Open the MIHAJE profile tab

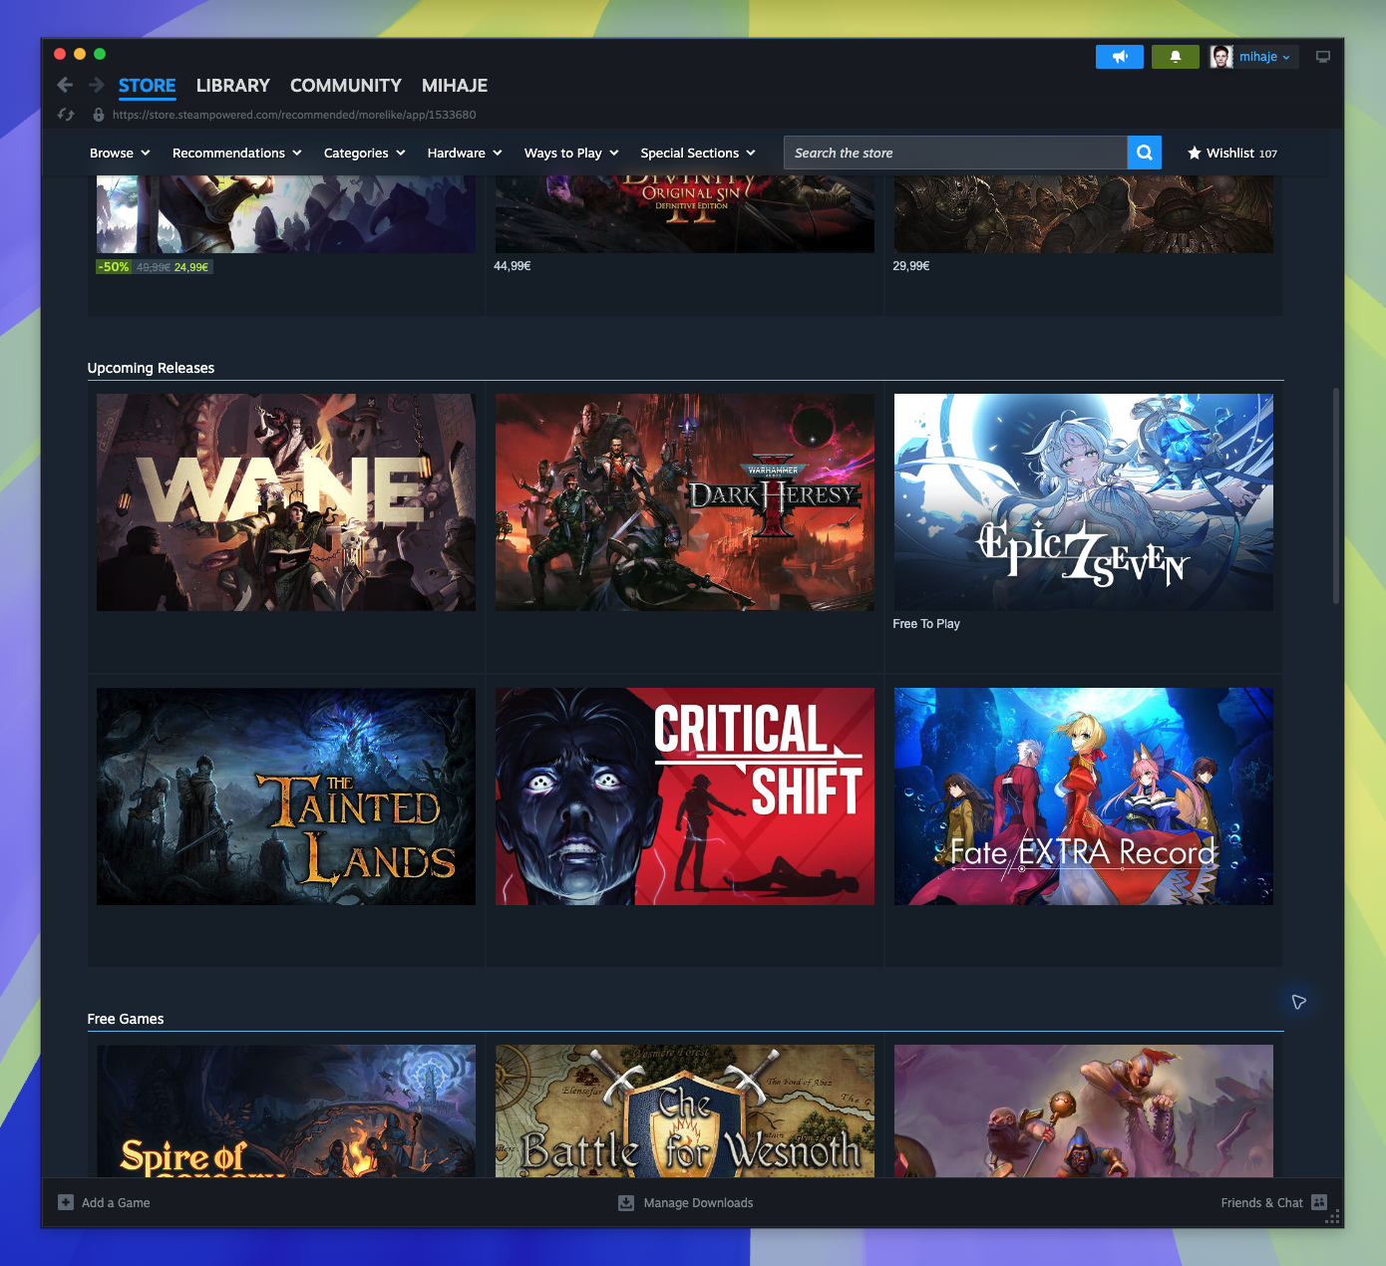[455, 86]
